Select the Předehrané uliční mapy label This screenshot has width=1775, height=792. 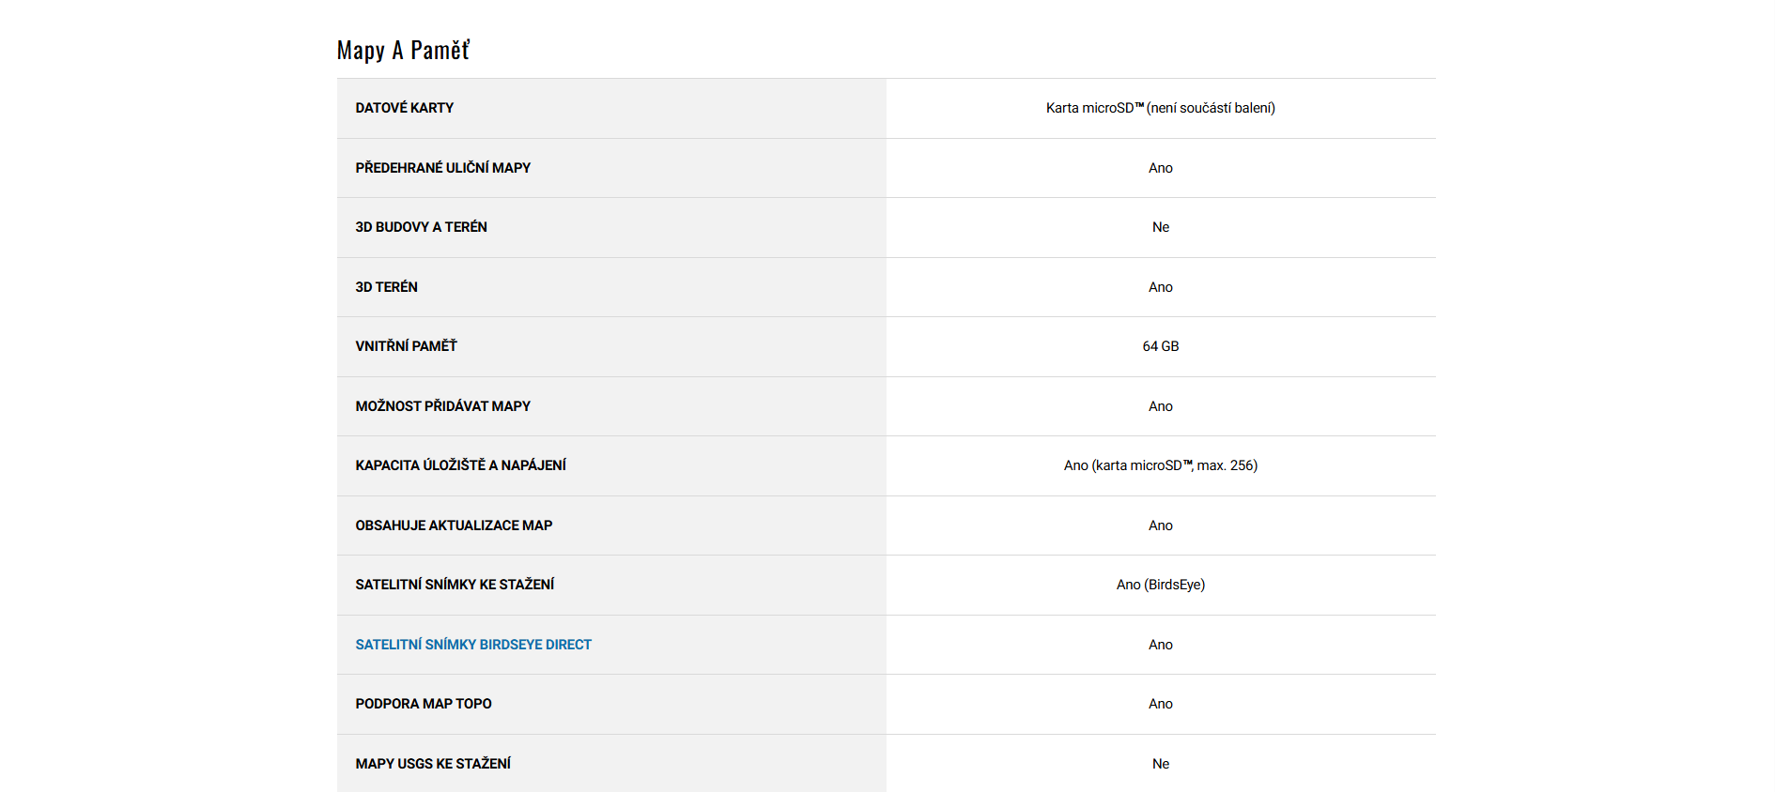click(442, 168)
